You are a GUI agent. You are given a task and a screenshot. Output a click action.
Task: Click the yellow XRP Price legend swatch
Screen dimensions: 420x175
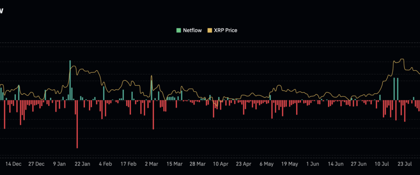(x=210, y=30)
